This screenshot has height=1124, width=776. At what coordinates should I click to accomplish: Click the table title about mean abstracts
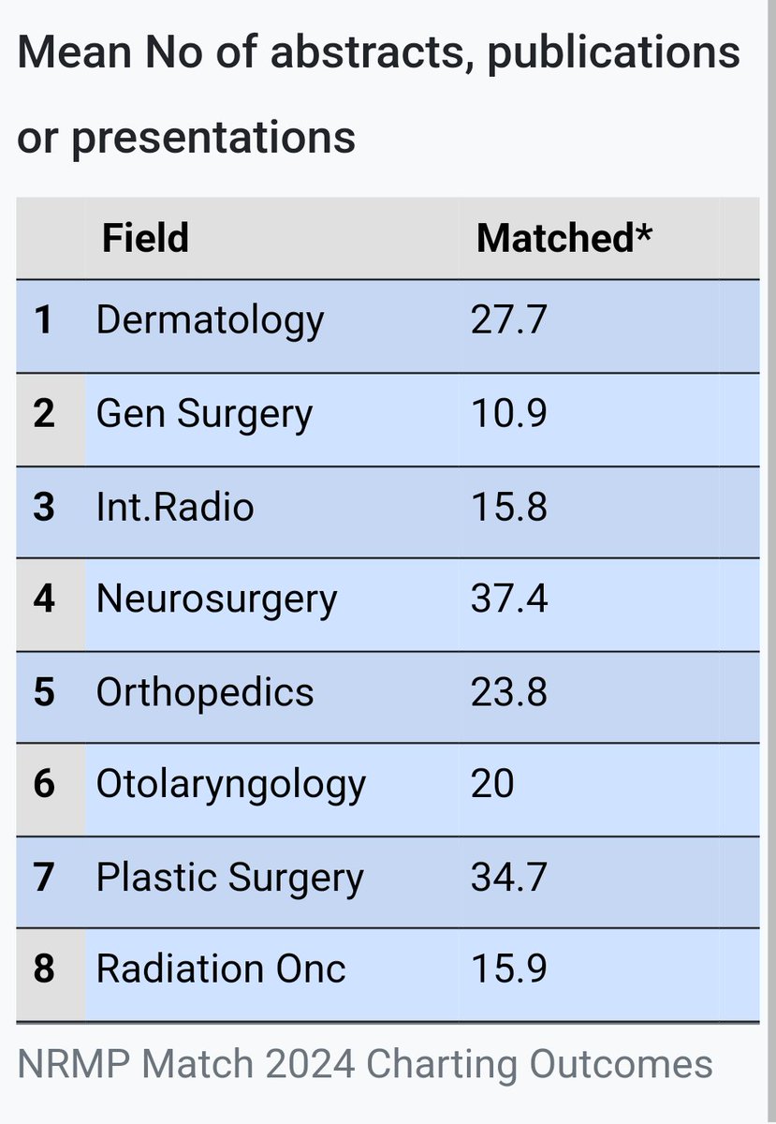[x=379, y=95]
